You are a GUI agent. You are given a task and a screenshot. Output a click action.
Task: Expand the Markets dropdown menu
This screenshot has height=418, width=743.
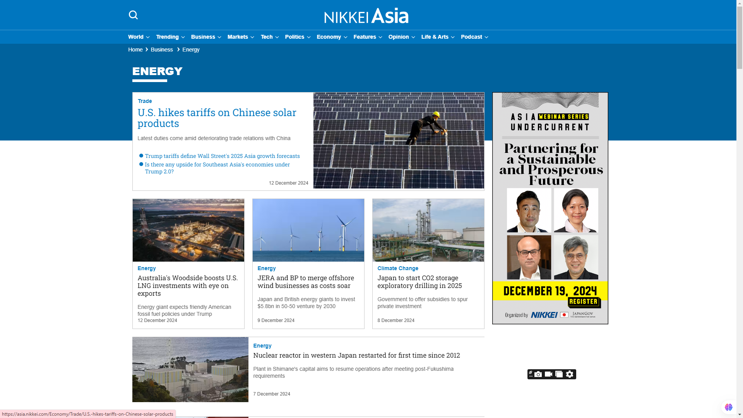point(240,37)
